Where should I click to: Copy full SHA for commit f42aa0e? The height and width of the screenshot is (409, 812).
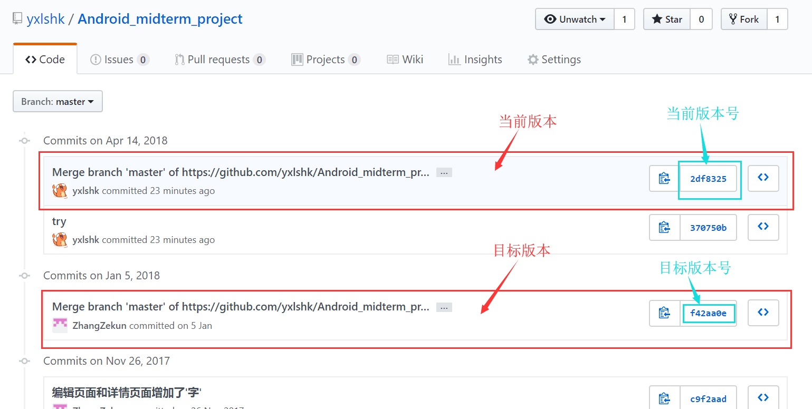665,313
